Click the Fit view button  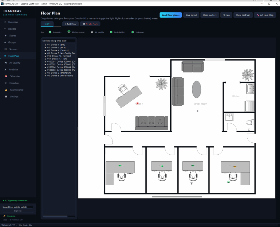226,15
